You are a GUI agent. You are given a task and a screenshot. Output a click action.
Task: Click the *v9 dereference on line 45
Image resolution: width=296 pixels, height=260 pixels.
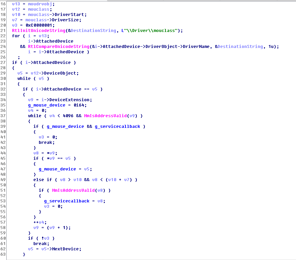point(51,158)
